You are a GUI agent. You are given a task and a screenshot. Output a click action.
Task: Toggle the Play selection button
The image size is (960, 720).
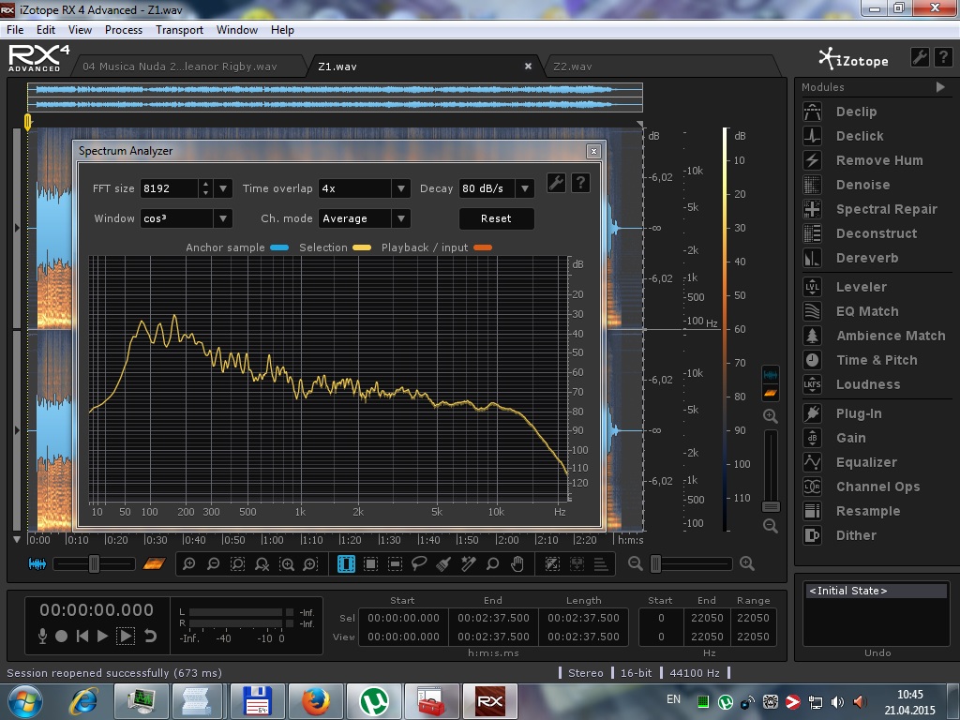pyautogui.click(x=126, y=637)
